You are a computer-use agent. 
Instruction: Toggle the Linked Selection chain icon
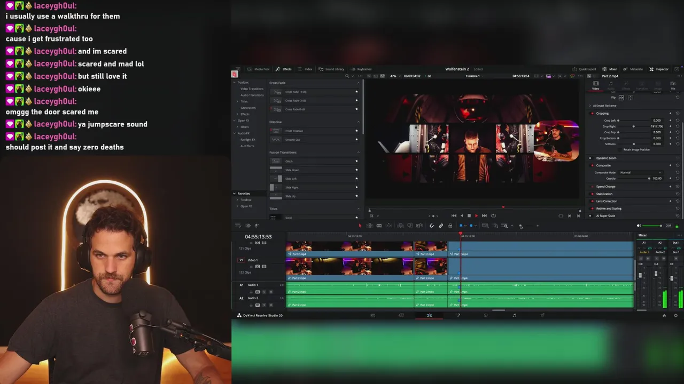pos(441,226)
